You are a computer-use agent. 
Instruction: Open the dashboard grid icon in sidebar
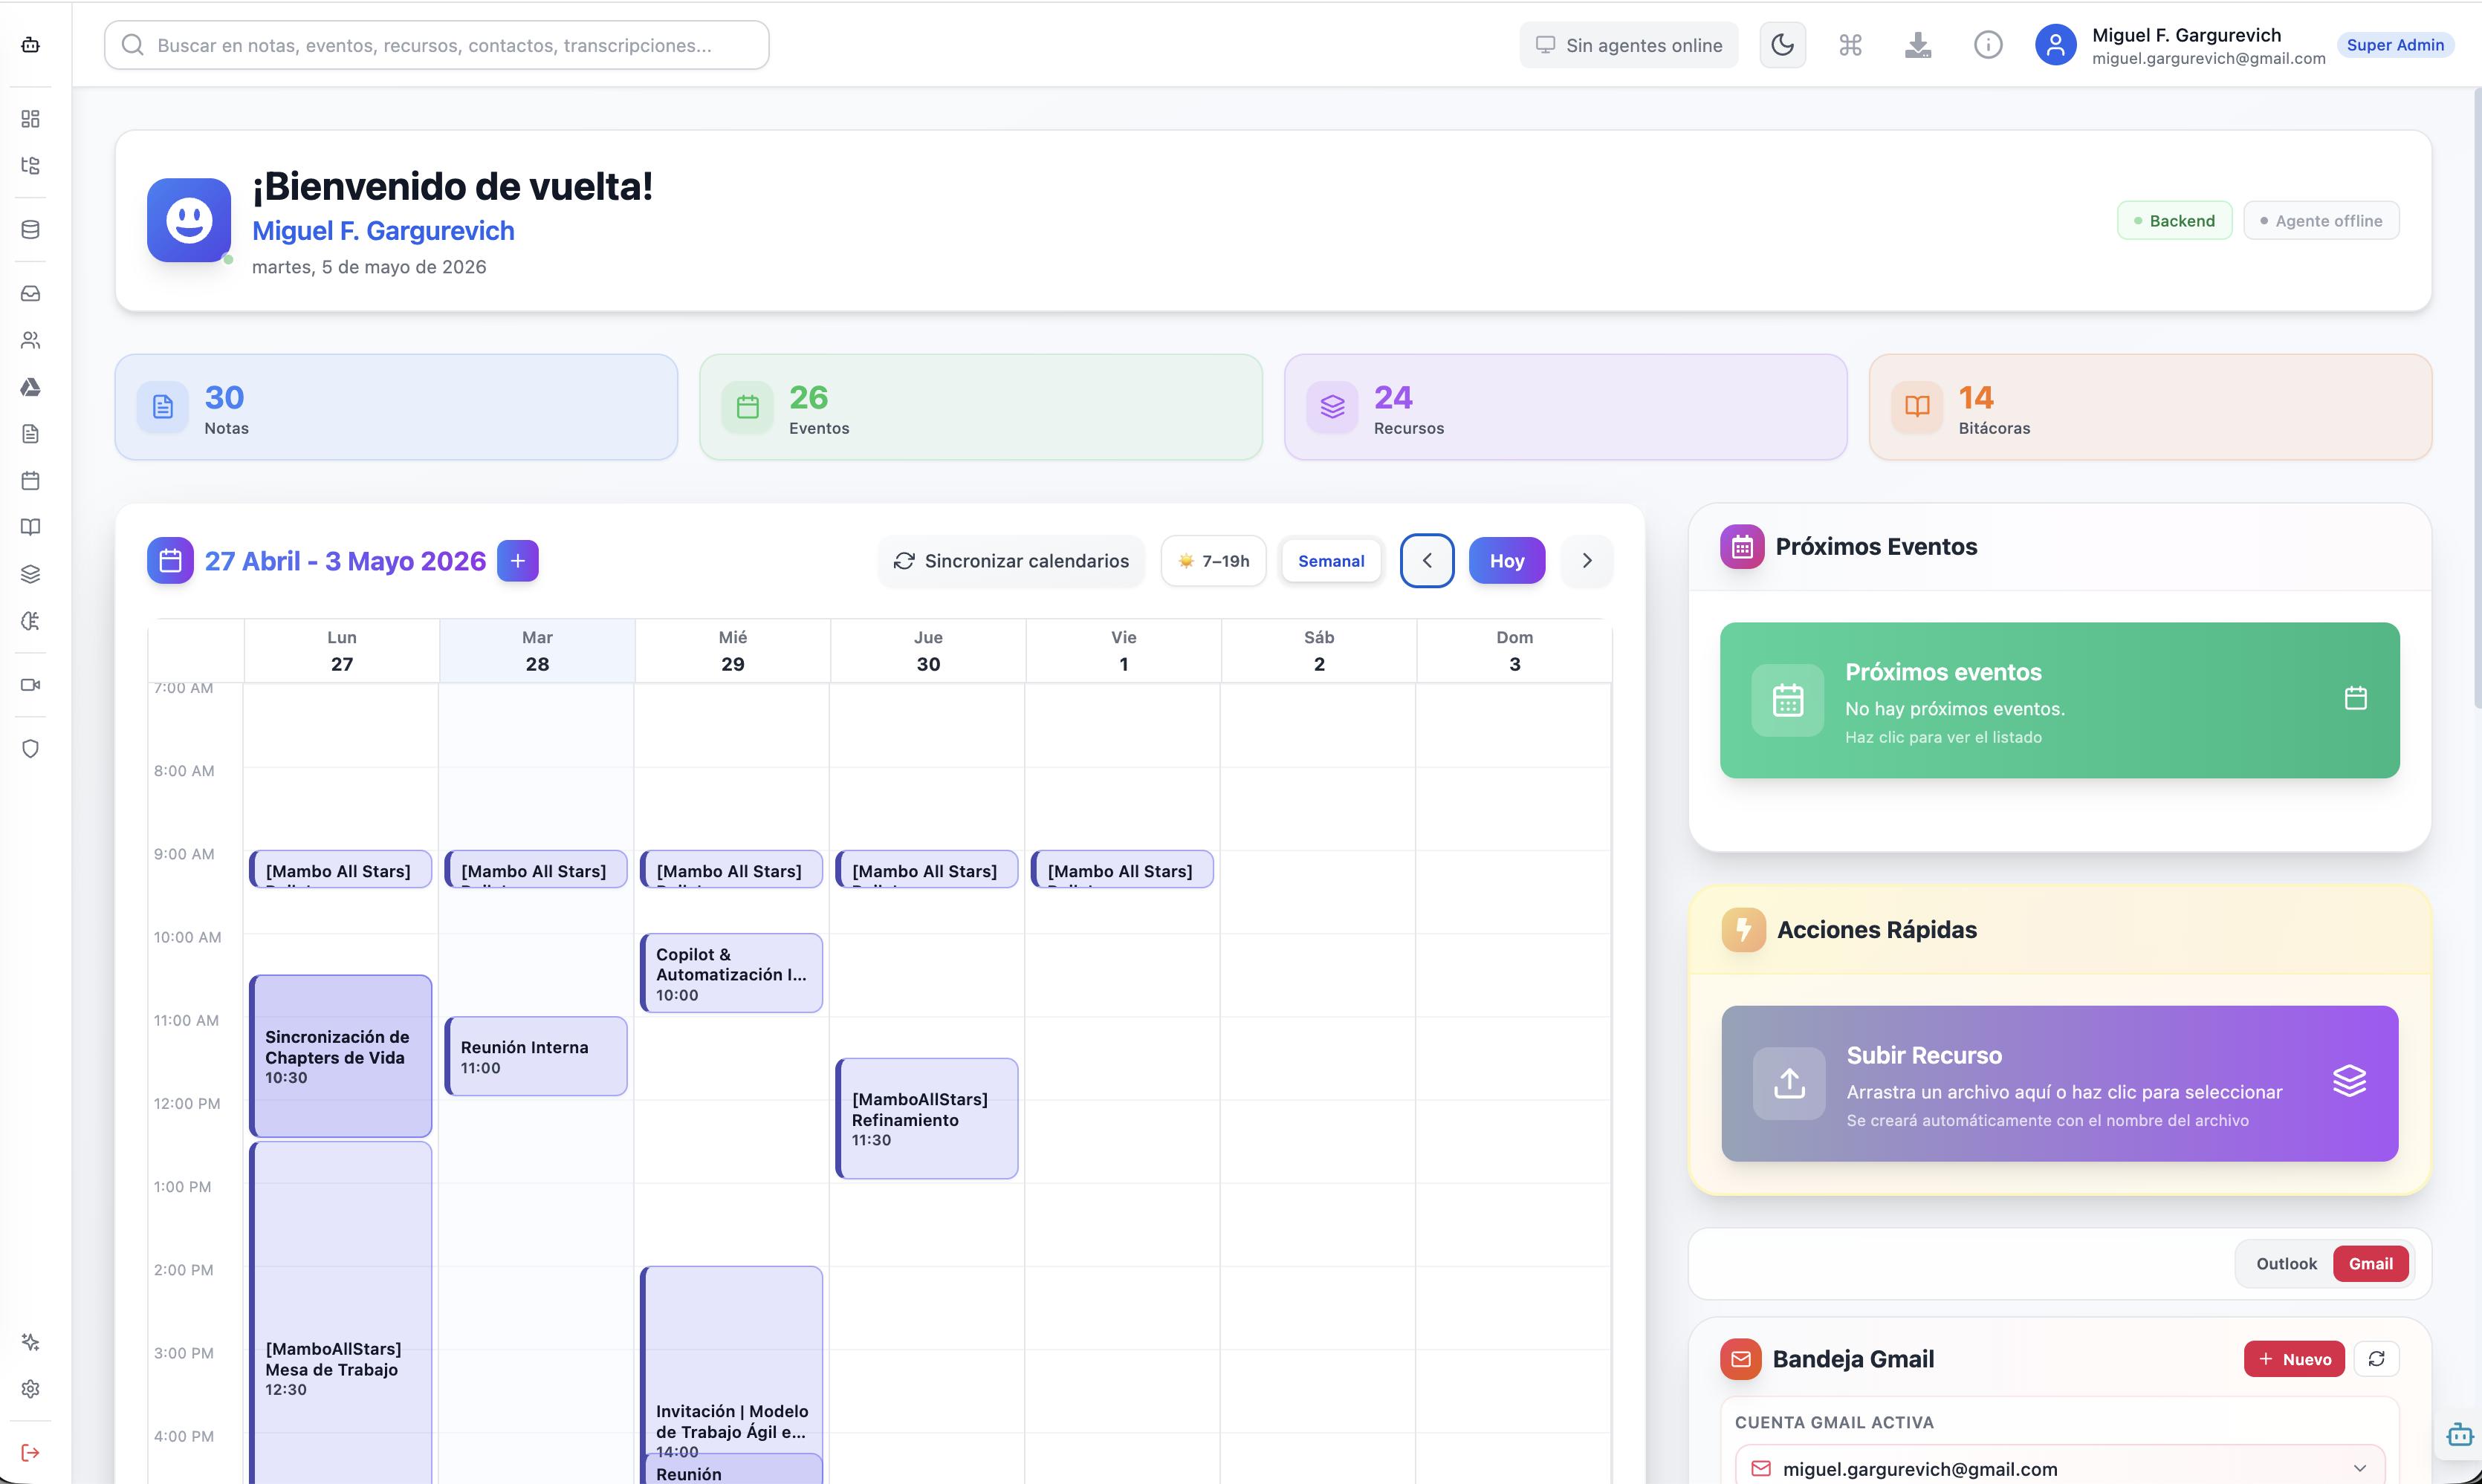click(x=30, y=119)
